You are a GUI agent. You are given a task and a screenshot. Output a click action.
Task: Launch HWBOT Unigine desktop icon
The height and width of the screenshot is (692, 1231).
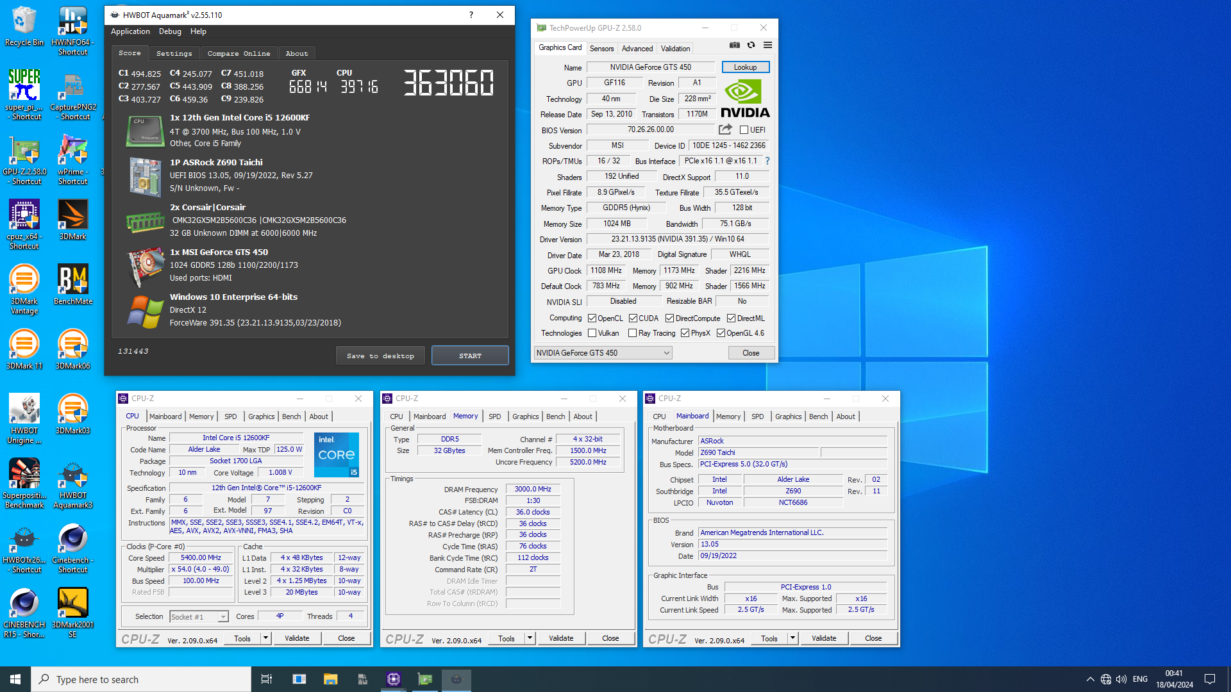(24, 418)
